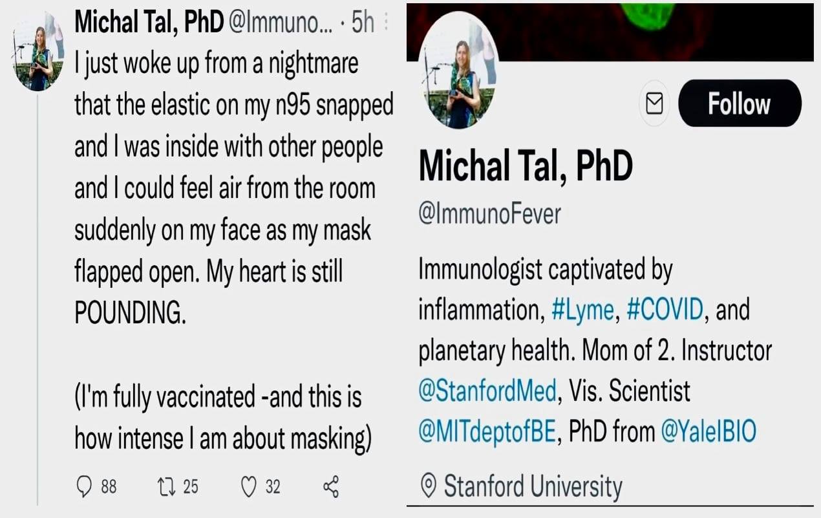
Task: Click the small avatar beside the tweet
Action: [x=39, y=52]
